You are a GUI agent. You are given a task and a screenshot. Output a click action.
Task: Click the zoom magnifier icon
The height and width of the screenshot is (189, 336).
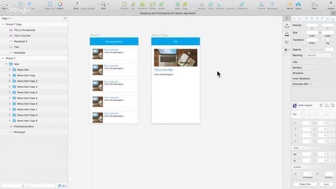point(103,4)
